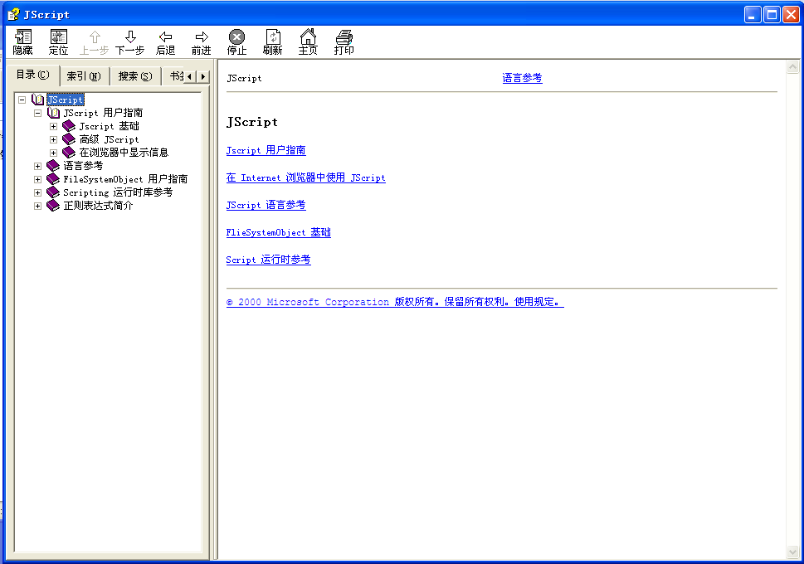Select 高级 JScript in the tree
This screenshot has height=564, width=804.
(109, 139)
